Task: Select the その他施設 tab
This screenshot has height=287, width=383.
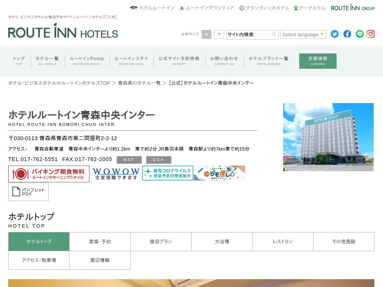Action: 344,242
